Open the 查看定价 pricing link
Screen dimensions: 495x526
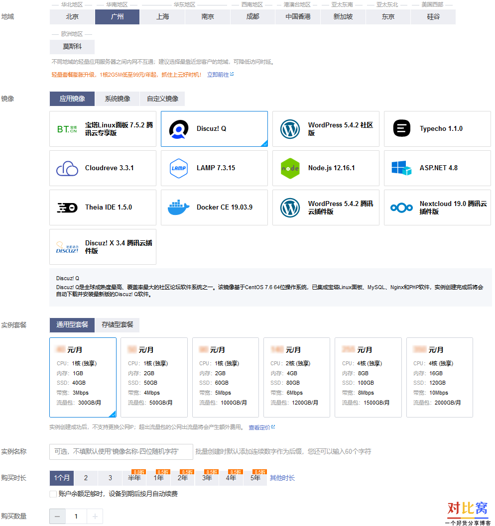click(259, 427)
